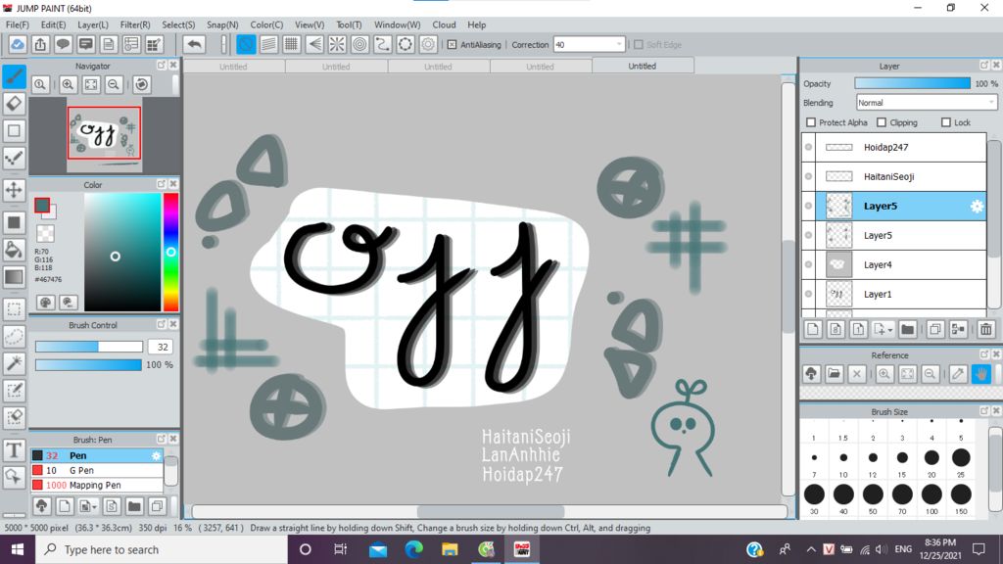1003x564 pixels.
Task: Pick the 70 preset in Brush Size panel
Action: pyautogui.click(x=902, y=494)
